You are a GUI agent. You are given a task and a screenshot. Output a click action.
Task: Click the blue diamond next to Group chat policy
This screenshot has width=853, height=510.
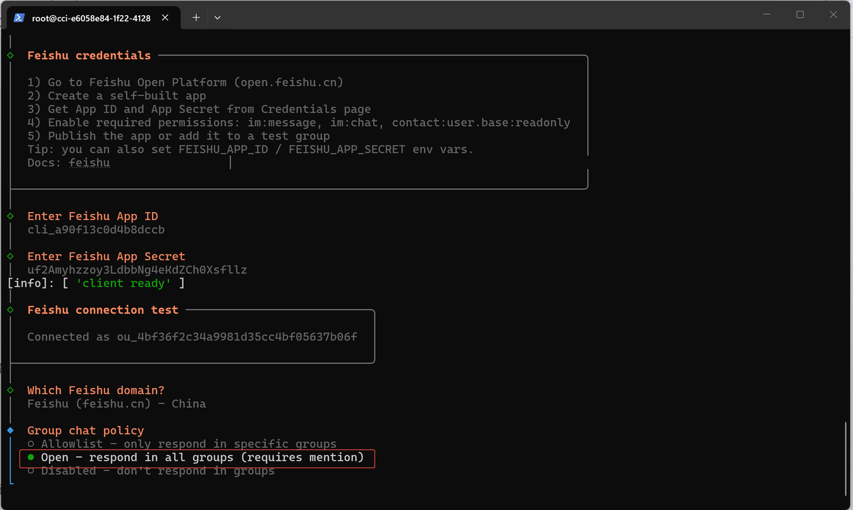[x=10, y=431]
